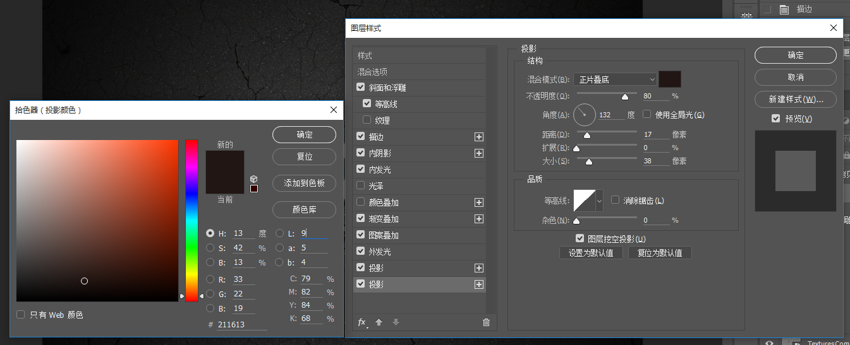Toggle 使用全局光 checkbox

pos(647,115)
